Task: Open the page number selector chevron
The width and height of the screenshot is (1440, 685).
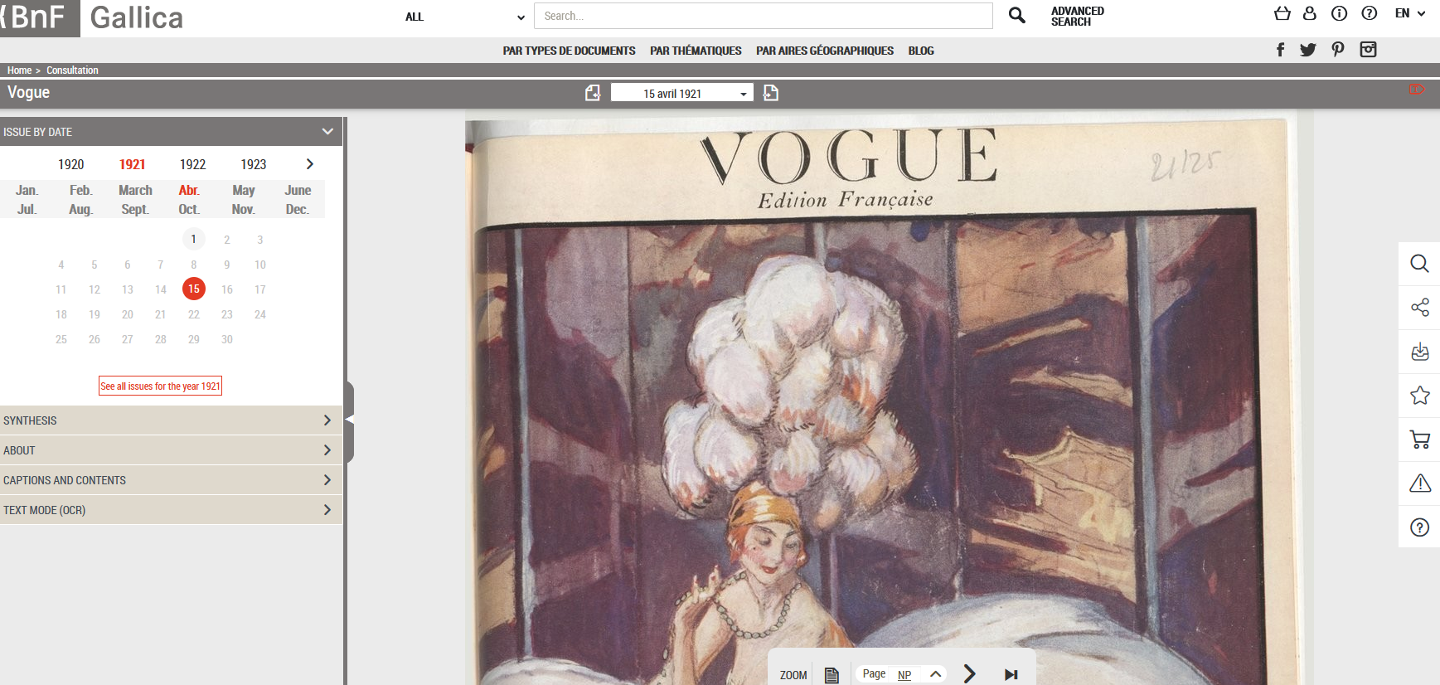Action: coord(935,674)
